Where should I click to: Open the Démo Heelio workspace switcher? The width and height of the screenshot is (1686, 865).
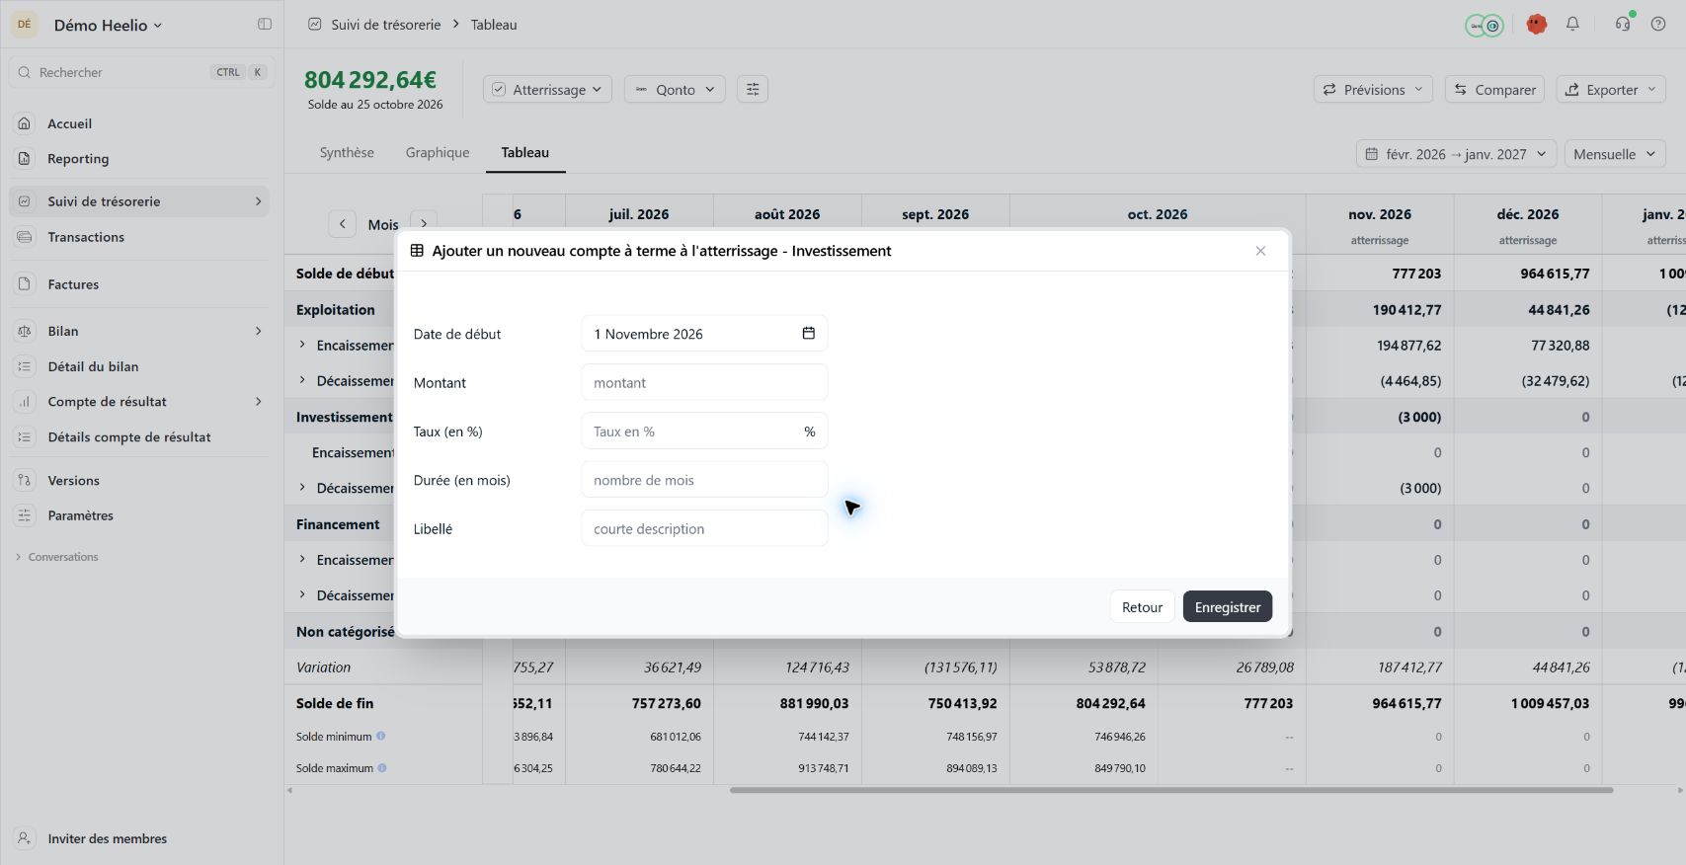(x=108, y=25)
